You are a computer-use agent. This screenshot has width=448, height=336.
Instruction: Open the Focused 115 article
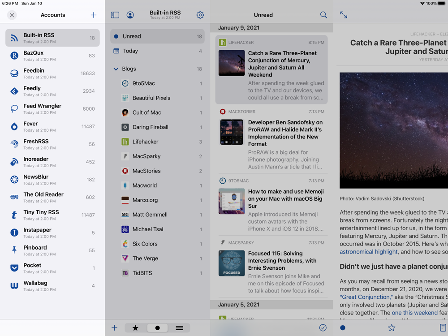point(271,267)
